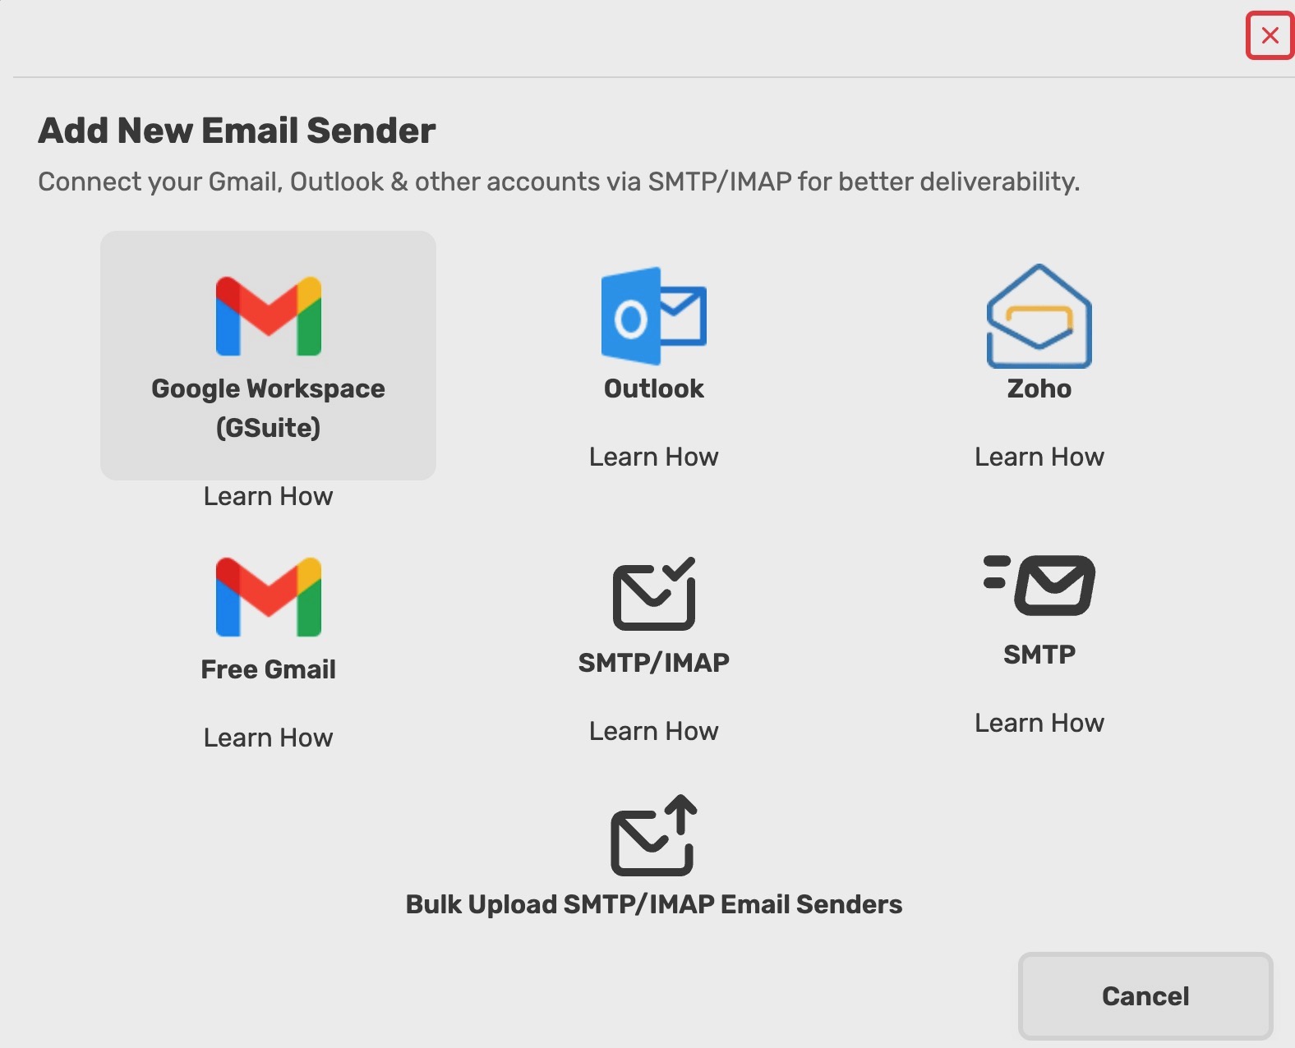Open the Bulk Upload envelope arrow icon

pos(653,835)
